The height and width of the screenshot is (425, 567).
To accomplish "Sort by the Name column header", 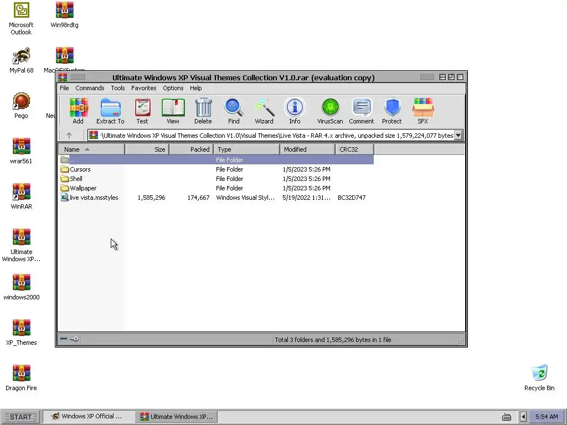I will tap(91, 149).
